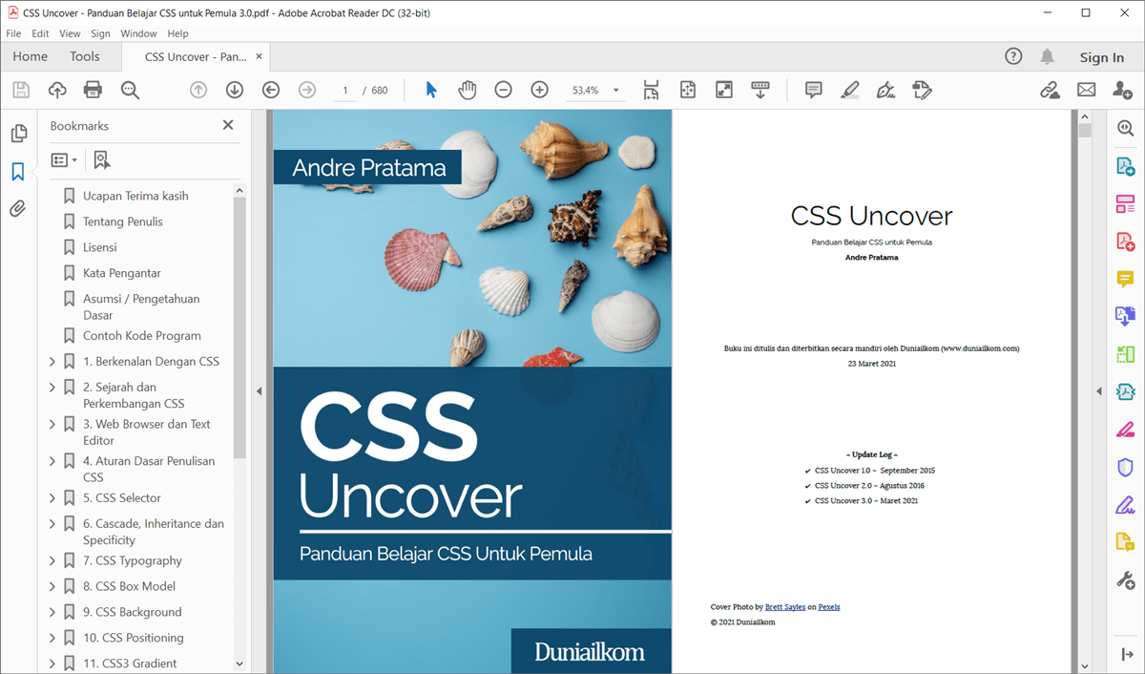Expand bookmark 3. Web Browser dan Text Editor
The width and height of the screenshot is (1145, 674).
(52, 424)
